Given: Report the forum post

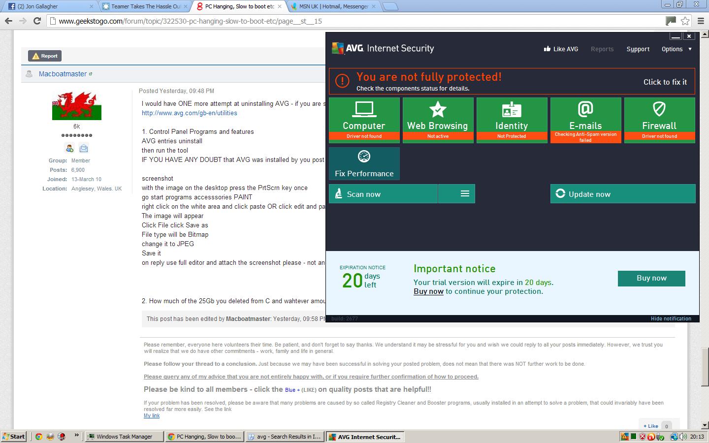Looking at the screenshot, I should tap(45, 56).
